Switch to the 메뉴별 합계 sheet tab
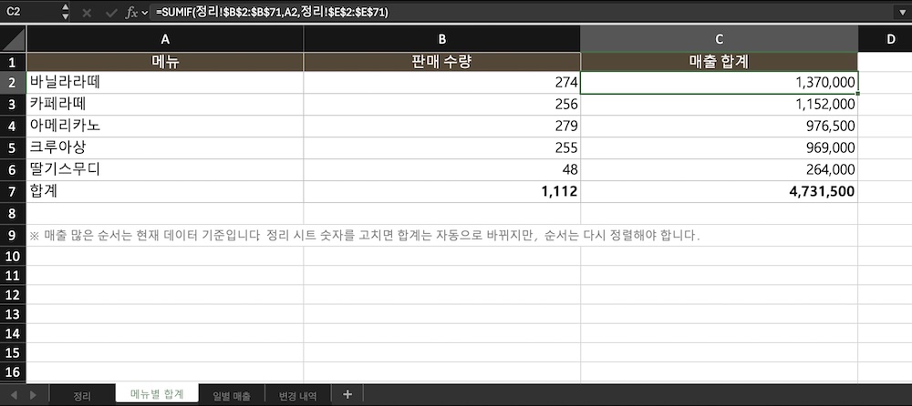Image resolution: width=912 pixels, height=406 pixels. pyautogui.click(x=157, y=394)
